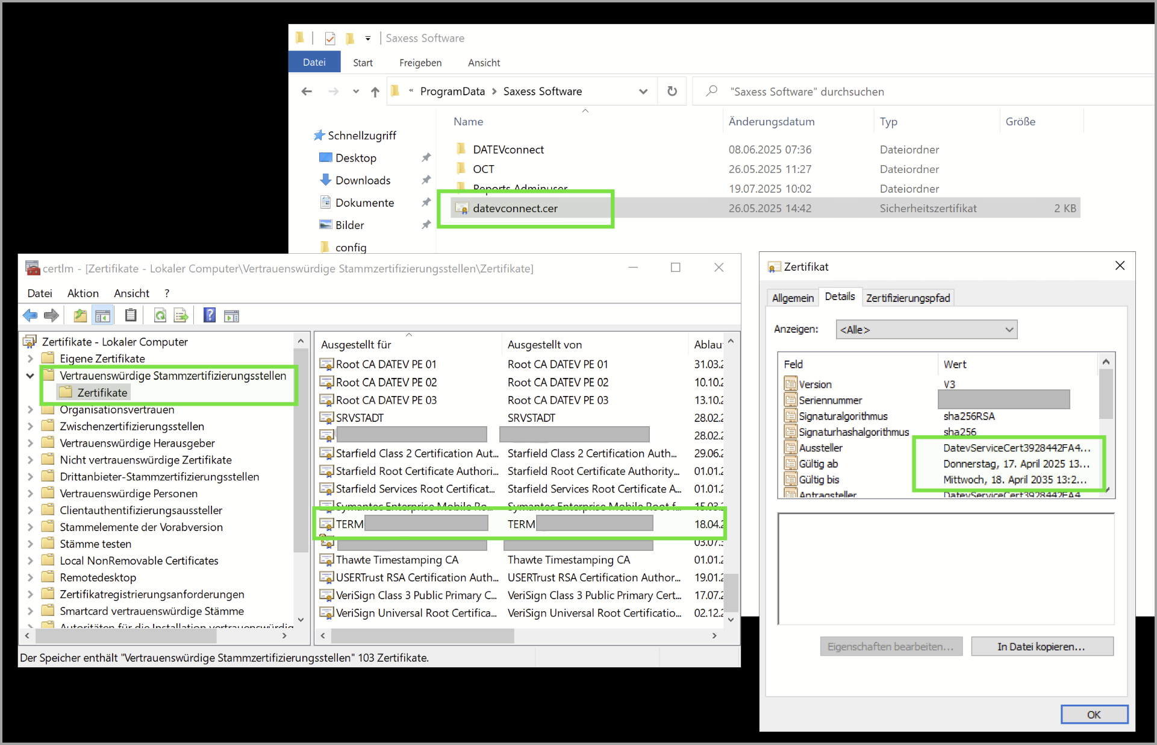This screenshot has height=745, width=1157.
Task: Click the clipboard Copy icon in certlm toolbar
Action: point(131,315)
